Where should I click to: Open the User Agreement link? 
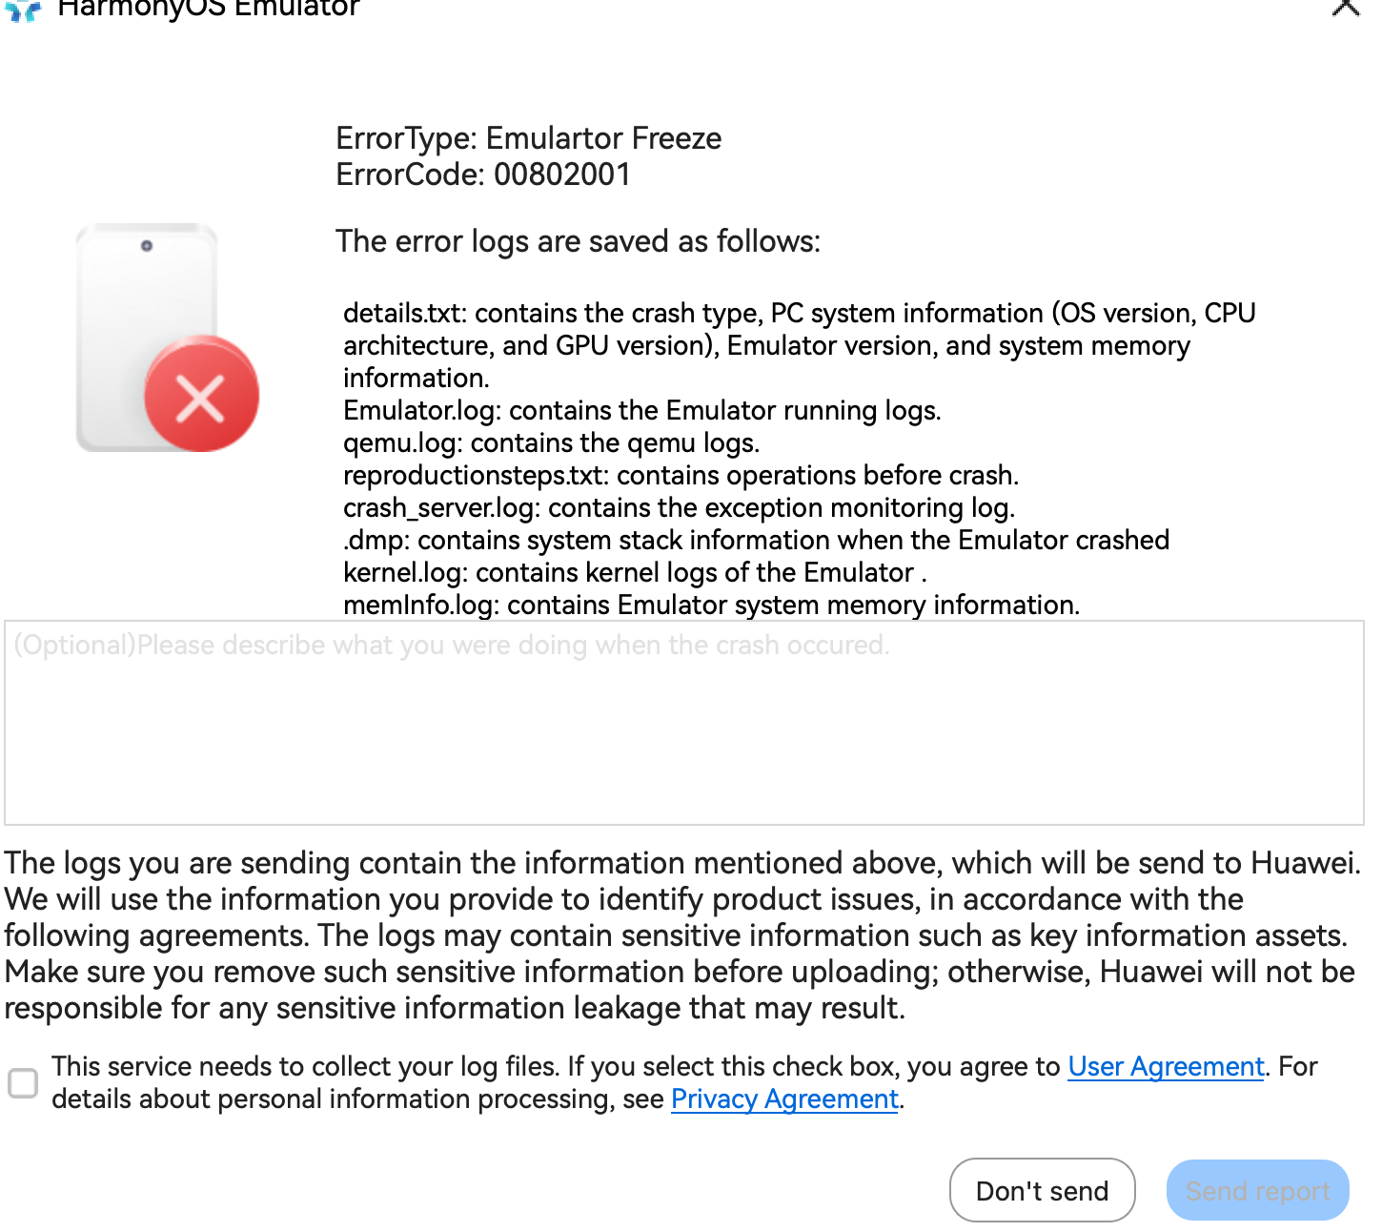coord(1165,1066)
